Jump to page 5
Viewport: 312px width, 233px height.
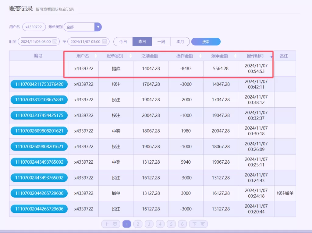pyautogui.click(x=171, y=224)
